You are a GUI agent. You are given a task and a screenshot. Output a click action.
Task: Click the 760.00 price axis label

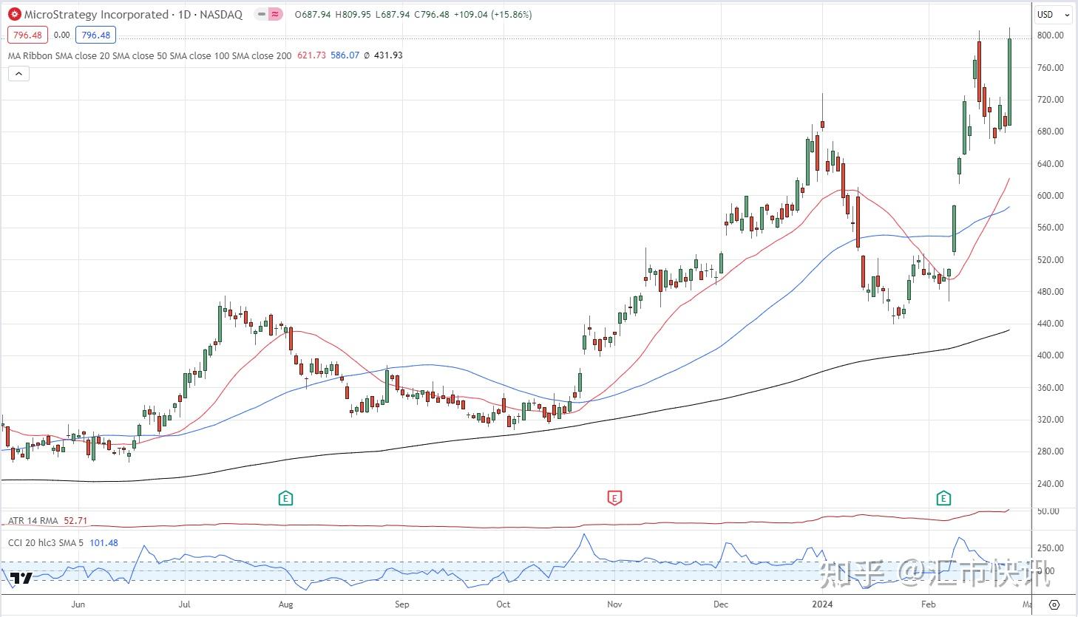1050,67
